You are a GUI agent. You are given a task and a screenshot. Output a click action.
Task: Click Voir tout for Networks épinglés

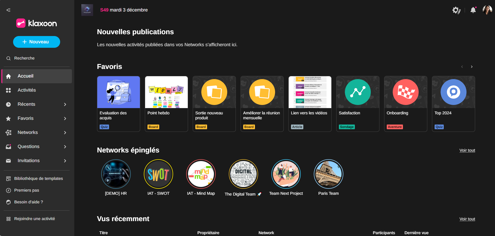[x=467, y=150]
